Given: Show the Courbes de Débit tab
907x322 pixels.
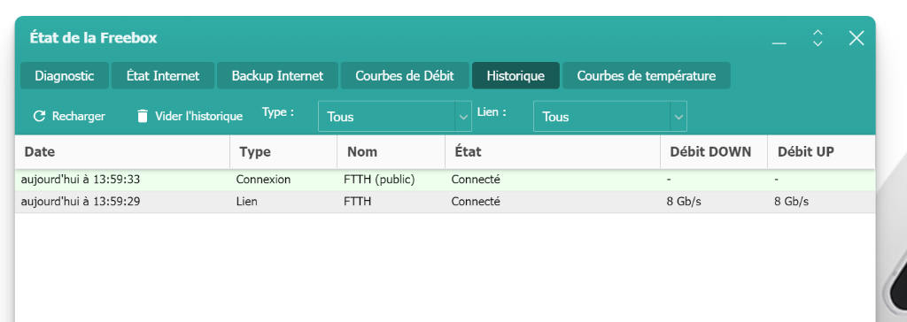Looking at the screenshot, I should (404, 76).
